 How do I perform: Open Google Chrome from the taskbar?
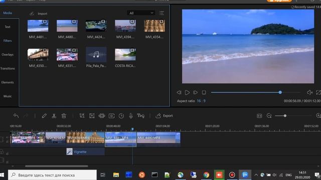pyautogui.click(x=206, y=175)
